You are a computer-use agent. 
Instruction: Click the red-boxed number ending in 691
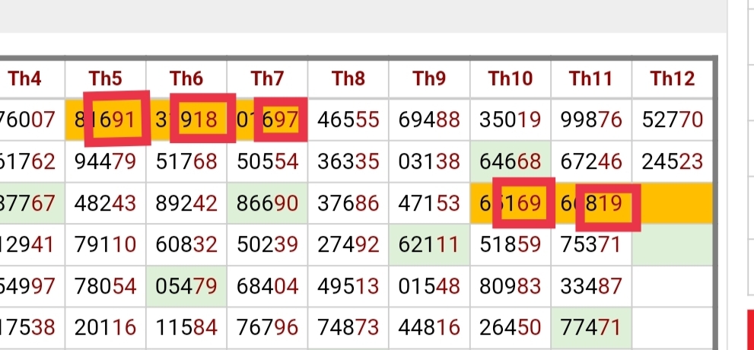click(x=117, y=118)
